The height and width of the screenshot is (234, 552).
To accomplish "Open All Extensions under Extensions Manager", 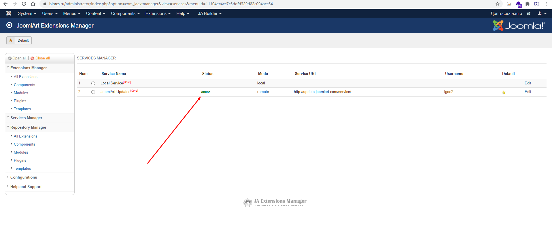I will (x=26, y=77).
